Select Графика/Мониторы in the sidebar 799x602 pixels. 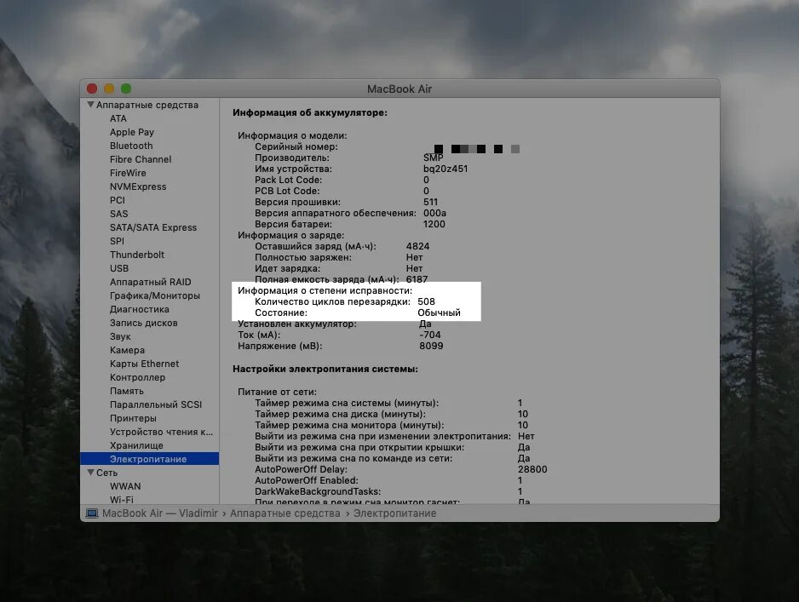click(x=155, y=295)
